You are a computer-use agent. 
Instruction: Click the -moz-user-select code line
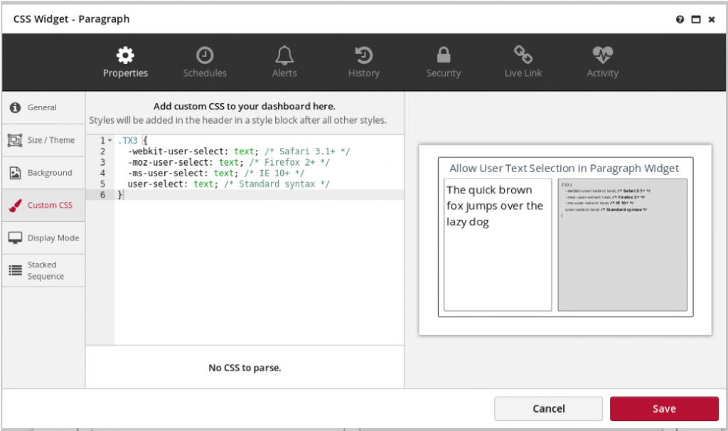click(x=229, y=162)
